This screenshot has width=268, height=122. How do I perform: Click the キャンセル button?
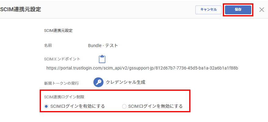point(208,10)
